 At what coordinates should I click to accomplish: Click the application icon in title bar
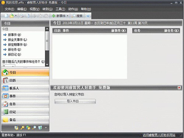click(3, 3)
